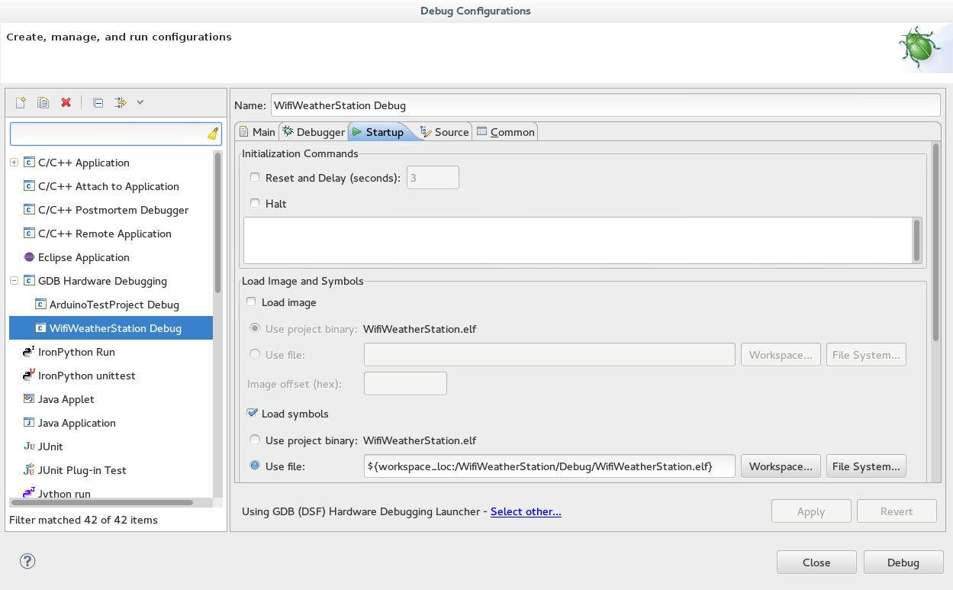The image size is (953, 590).
Task: Click the Eclipse Application icon
Action: [x=29, y=257]
